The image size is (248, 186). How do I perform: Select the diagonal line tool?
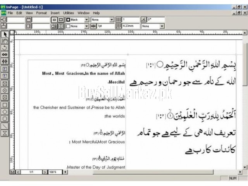tap(5, 126)
